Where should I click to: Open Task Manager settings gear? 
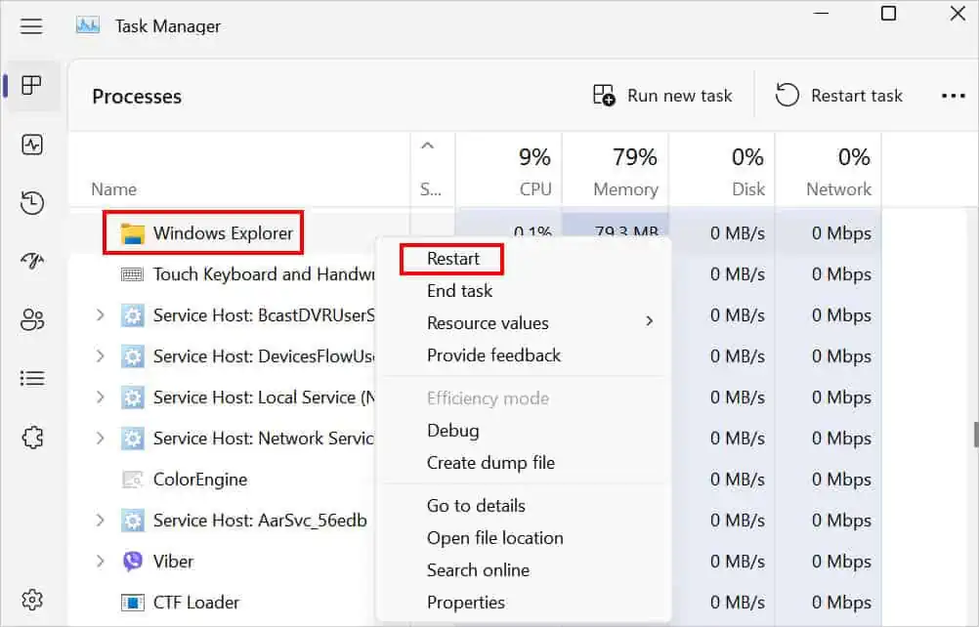[32, 600]
